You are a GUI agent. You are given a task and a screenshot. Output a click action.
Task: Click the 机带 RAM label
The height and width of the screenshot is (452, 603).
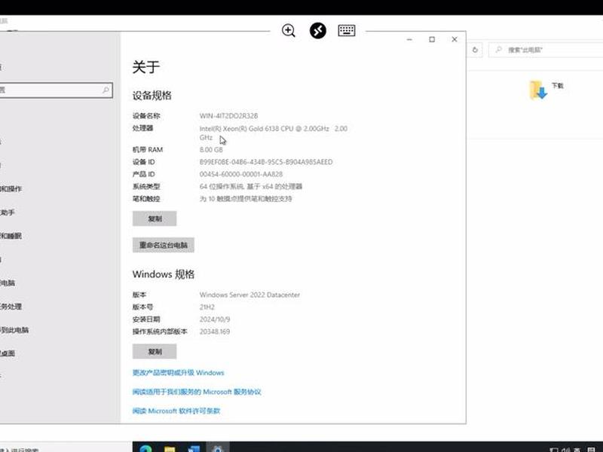click(x=148, y=149)
